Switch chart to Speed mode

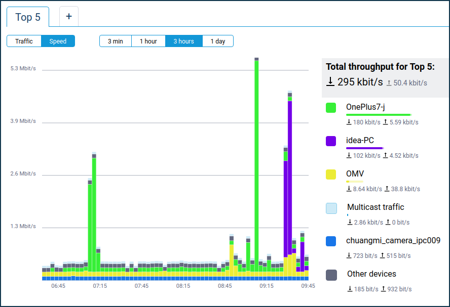pyautogui.click(x=58, y=41)
